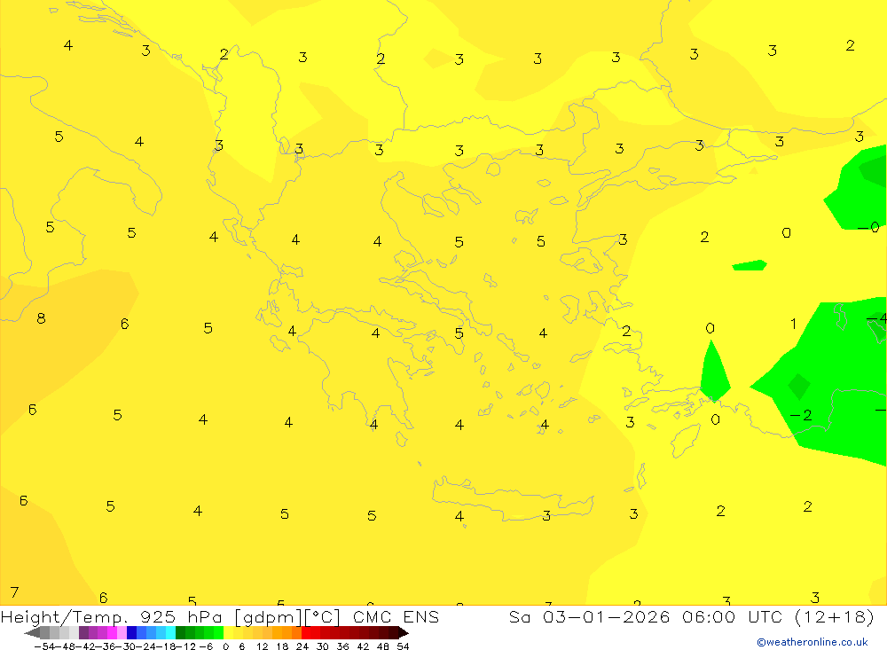Click the left gray arrow of the color scale
The width and height of the screenshot is (887, 650).
click(32, 632)
